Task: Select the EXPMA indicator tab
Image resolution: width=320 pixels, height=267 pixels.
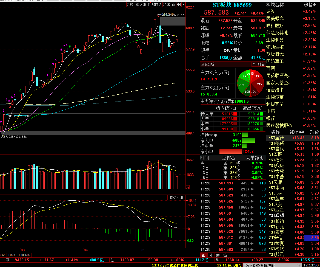Action: tap(24, 255)
